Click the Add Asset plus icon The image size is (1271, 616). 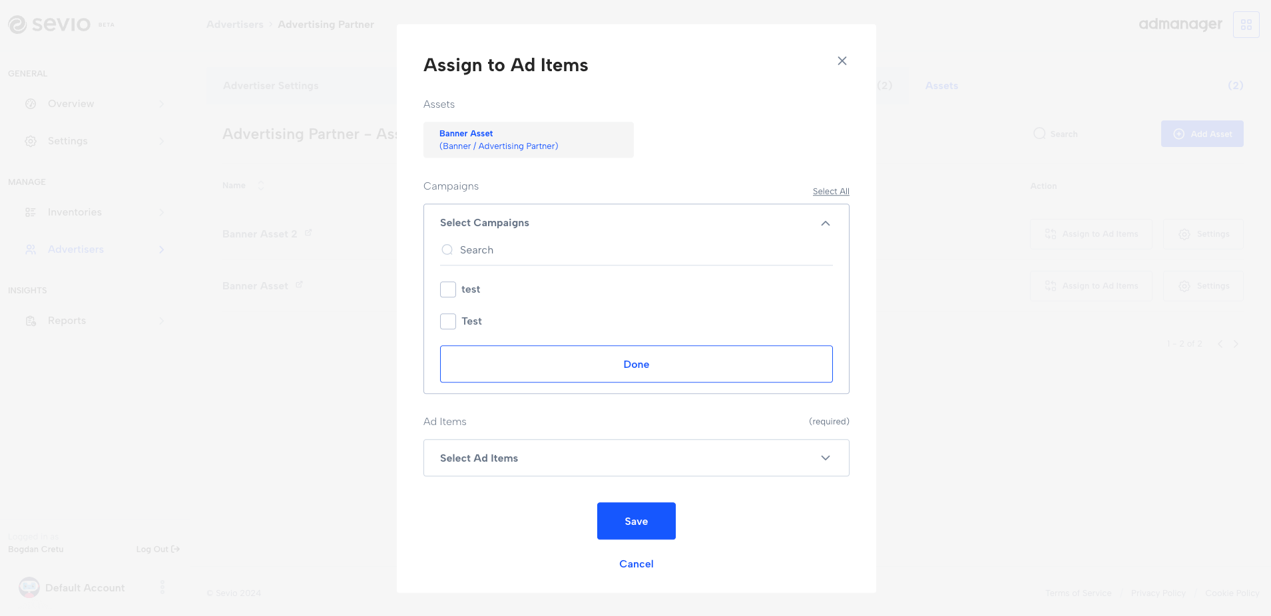pos(1178,134)
